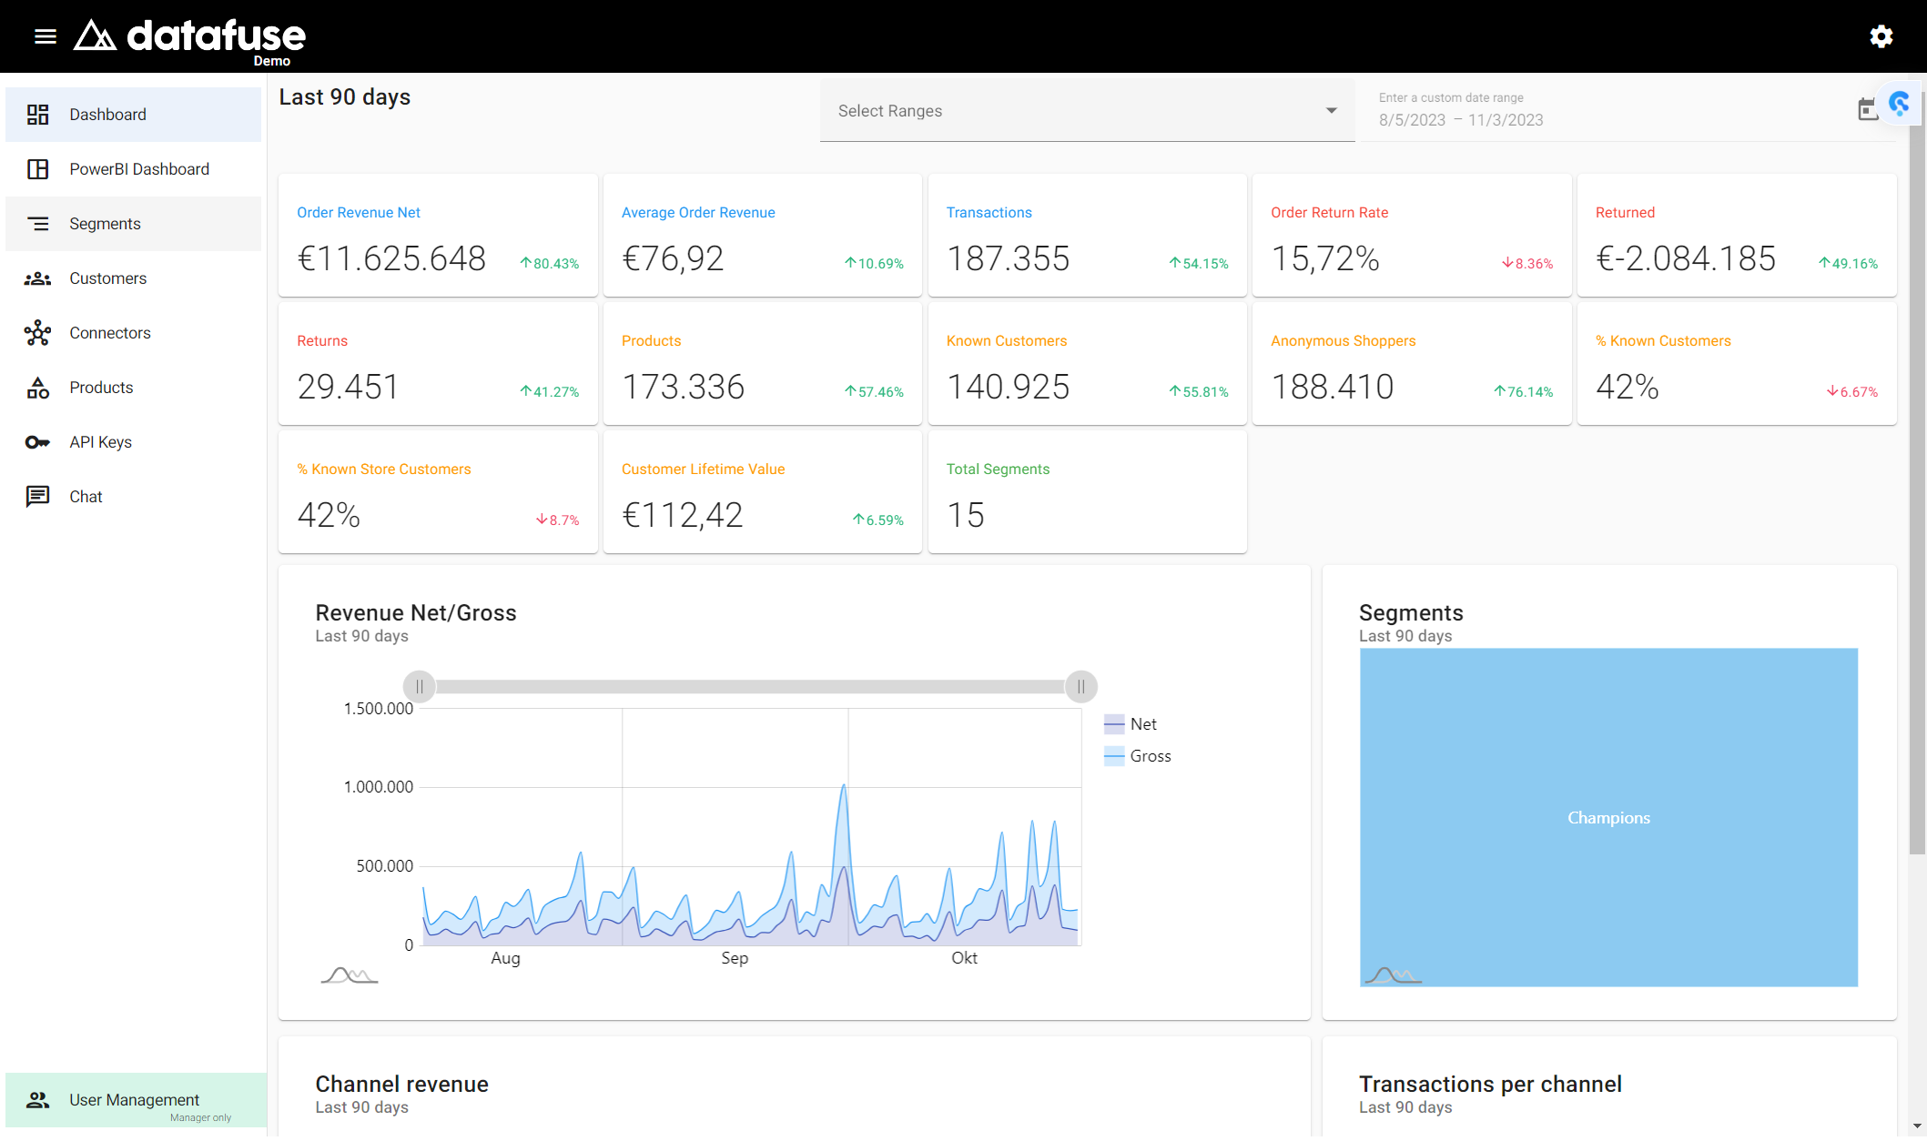Open User Management at sidebar bottom
Viewport: 1927px width, 1141px height.
click(x=136, y=1100)
